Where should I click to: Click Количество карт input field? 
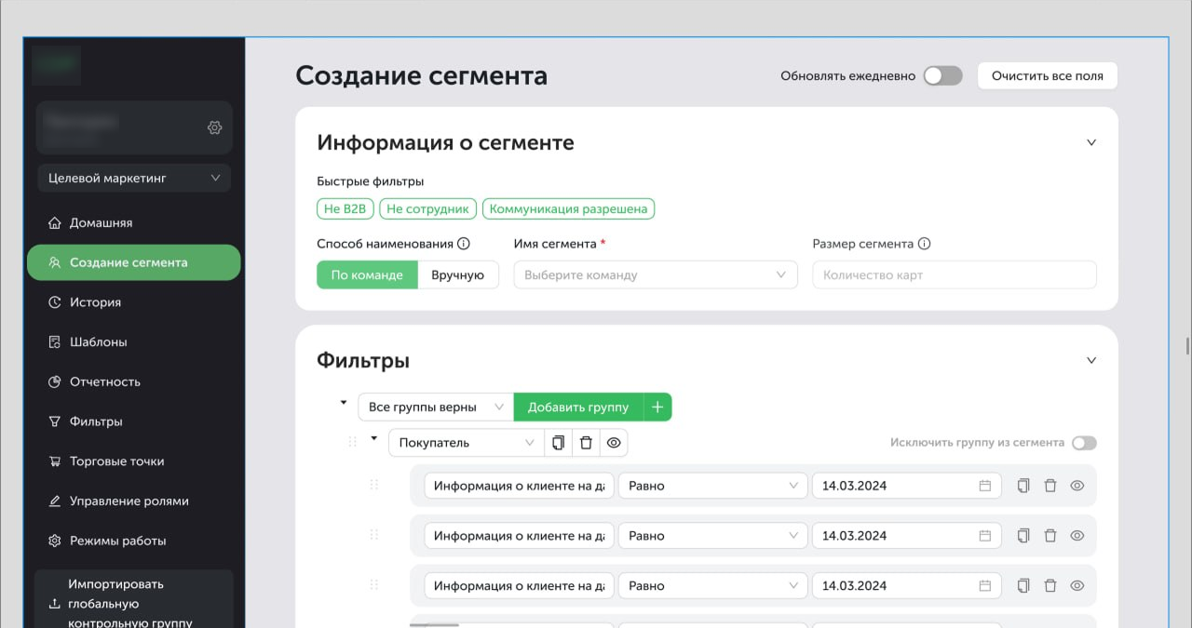click(955, 275)
